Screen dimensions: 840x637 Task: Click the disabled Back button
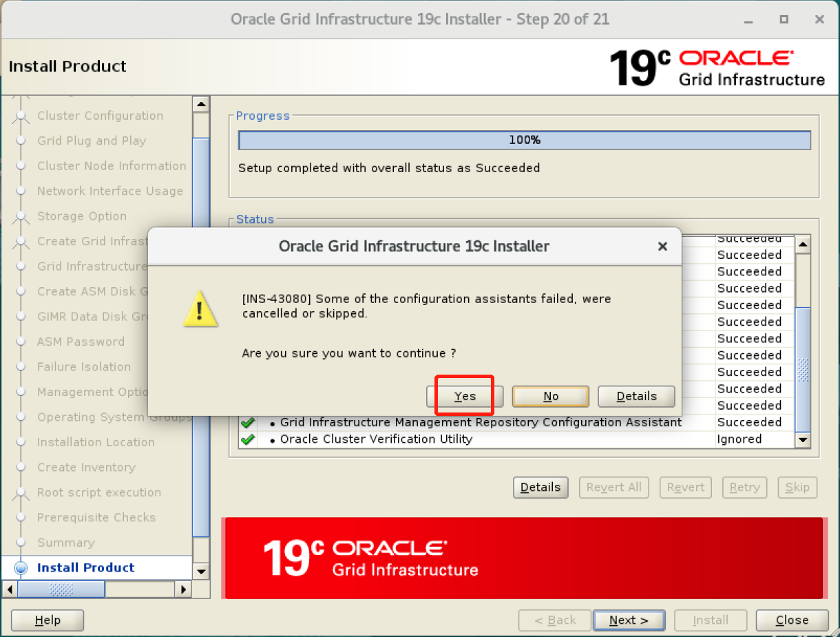pos(555,620)
